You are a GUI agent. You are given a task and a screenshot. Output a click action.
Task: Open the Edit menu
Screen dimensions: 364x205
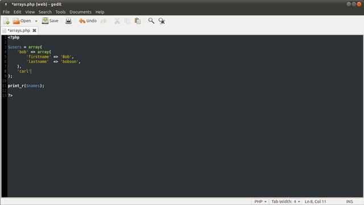tap(17, 12)
